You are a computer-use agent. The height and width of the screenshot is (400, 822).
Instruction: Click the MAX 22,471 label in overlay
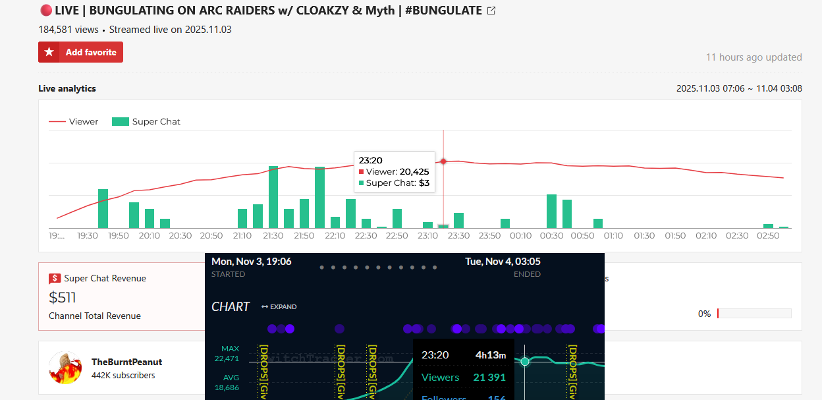[x=226, y=354]
